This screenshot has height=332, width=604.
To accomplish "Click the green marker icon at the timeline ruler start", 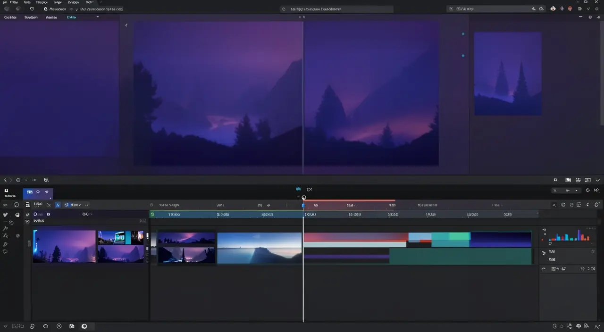I will click(152, 215).
